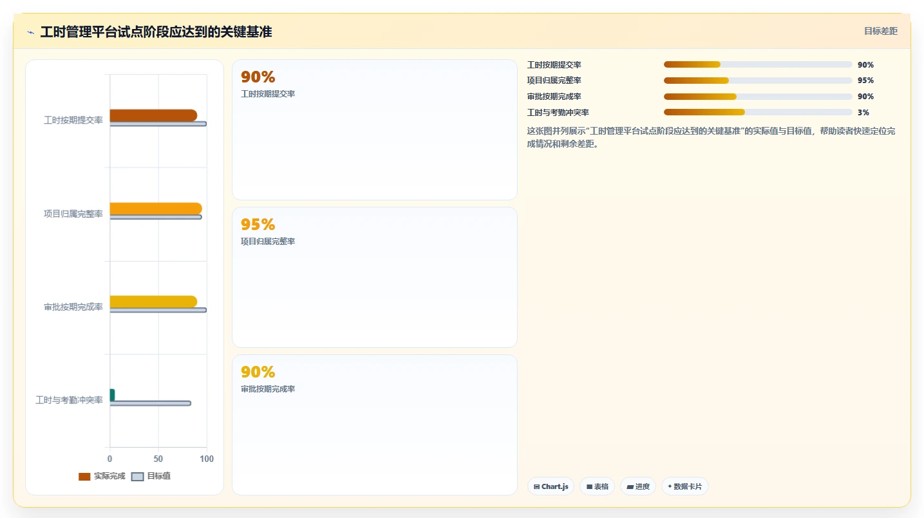Click the 表格 tag chip
Screen dimensions: 924x518
(598, 486)
